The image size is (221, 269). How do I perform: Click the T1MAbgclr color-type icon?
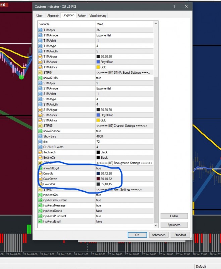pyautogui.click(x=40, y=56)
